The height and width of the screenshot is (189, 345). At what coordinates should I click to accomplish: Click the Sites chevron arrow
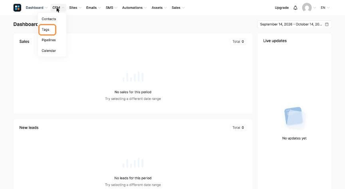coord(80,8)
